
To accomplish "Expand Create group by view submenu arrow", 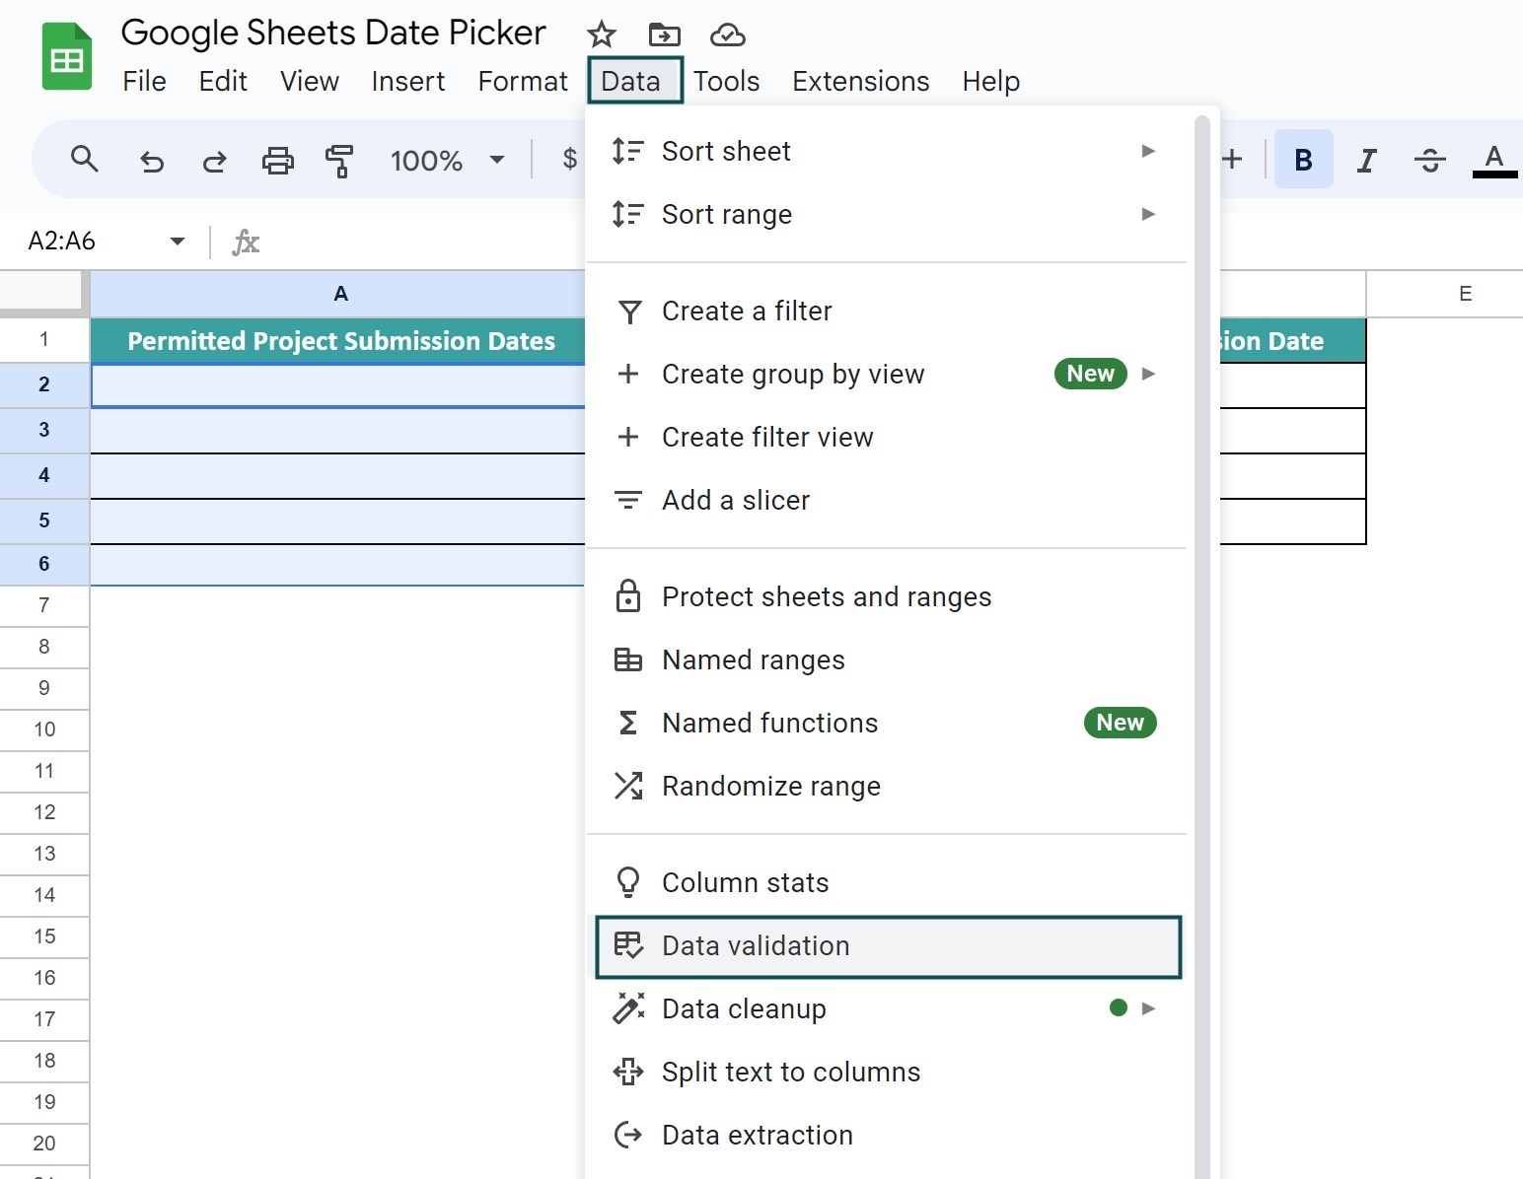I will 1148,374.
